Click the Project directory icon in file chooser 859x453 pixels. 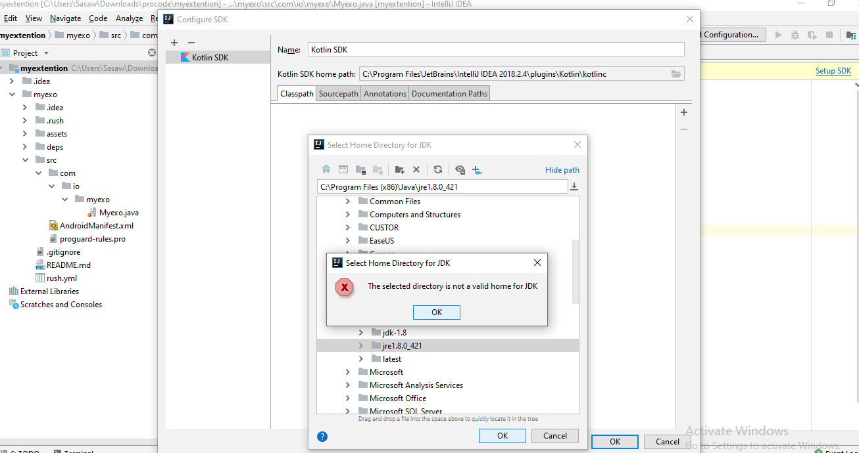(360, 169)
